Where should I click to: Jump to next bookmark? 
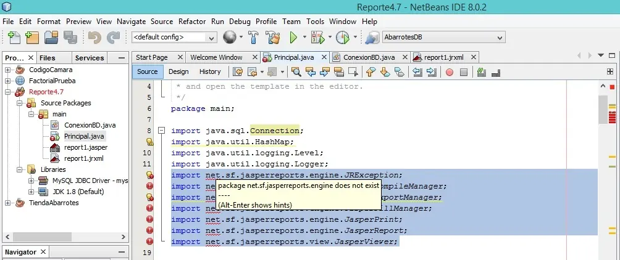(385, 72)
